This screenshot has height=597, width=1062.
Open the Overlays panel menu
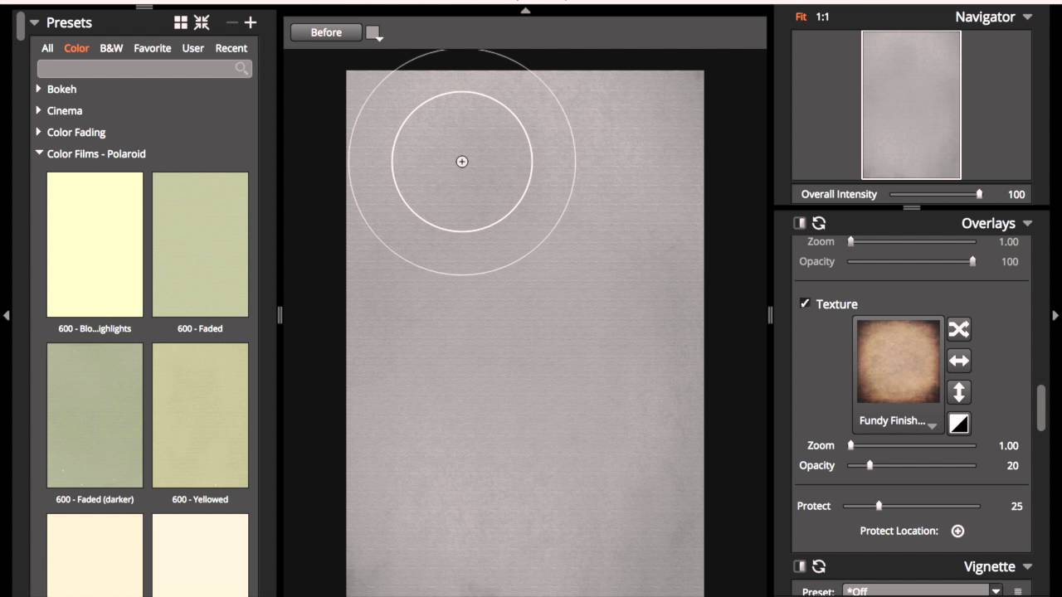click(x=1027, y=224)
